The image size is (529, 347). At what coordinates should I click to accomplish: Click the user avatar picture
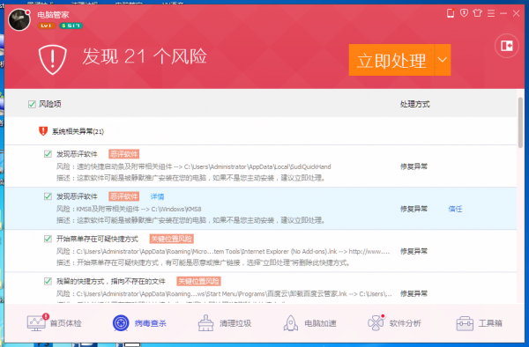pyautogui.click(x=19, y=19)
